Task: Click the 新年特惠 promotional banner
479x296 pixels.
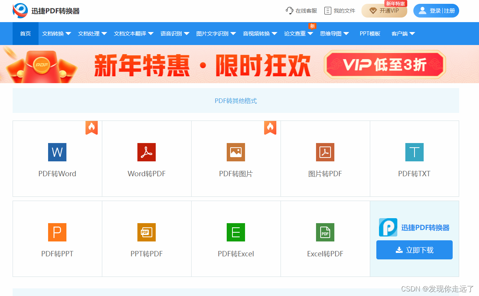Action: 239,64
